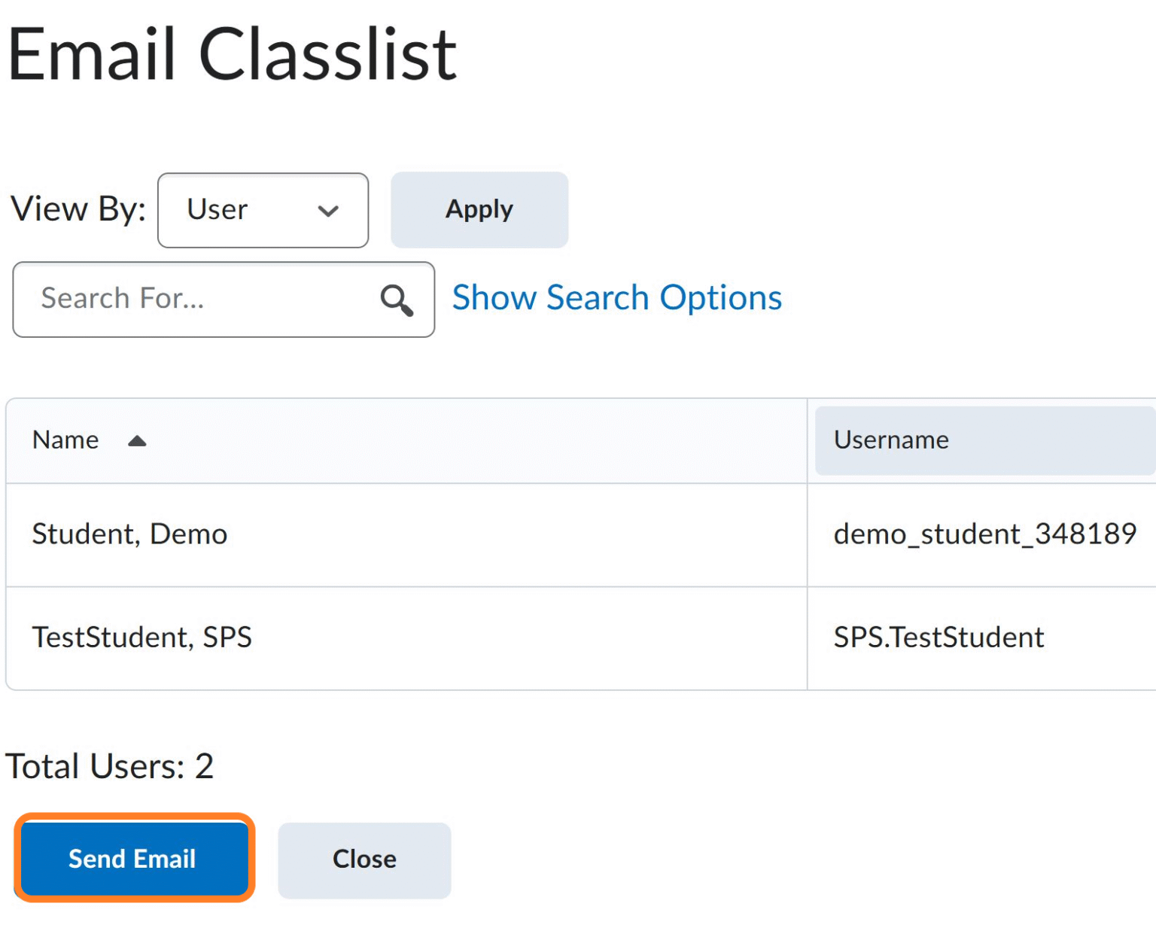Select User in the View By combo box
Image resolution: width=1156 pixels, height=934 pixels.
pyautogui.click(x=241, y=211)
